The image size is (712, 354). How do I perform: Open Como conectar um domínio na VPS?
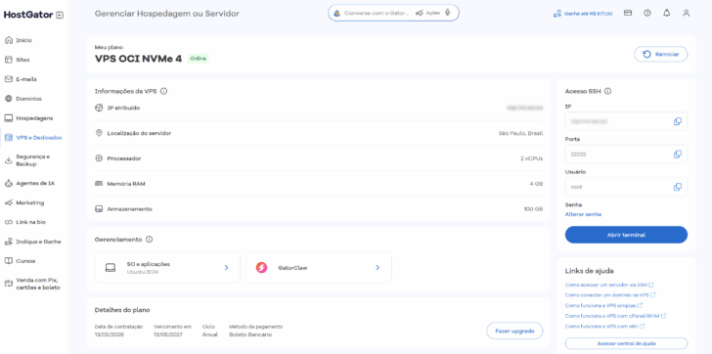[610, 295]
